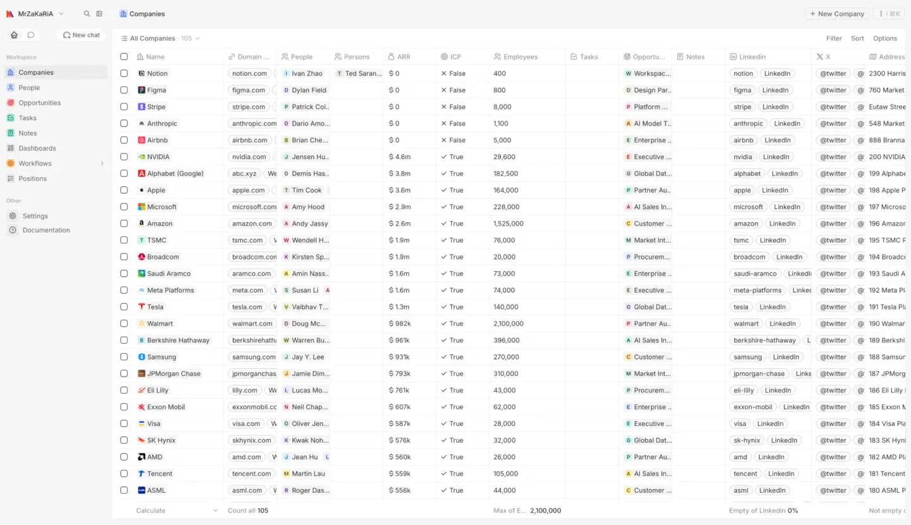The height and width of the screenshot is (525, 911).
Task: Open Notes in the sidebar
Action: click(28, 133)
